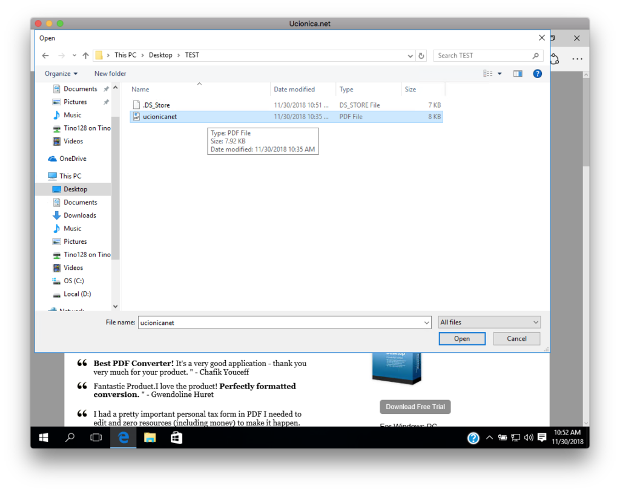Sort files by Date modified column
The image size is (620, 492).
tap(294, 90)
